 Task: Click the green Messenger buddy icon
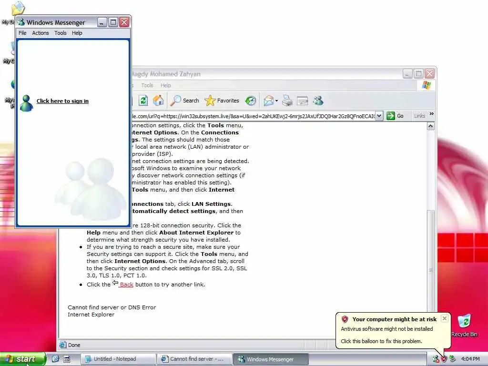[26, 103]
